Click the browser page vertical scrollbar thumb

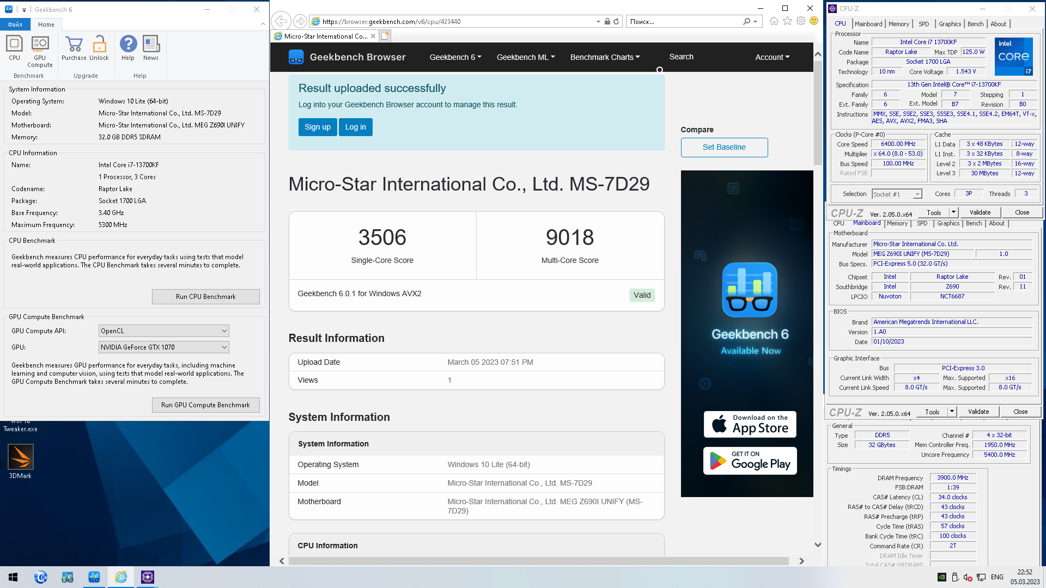coord(818,113)
